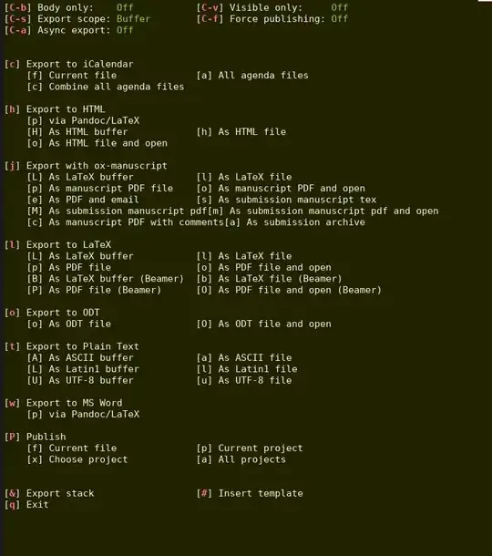This screenshot has width=492, height=556.
Task: Toggle the Visible only setting
Action: (272, 7)
